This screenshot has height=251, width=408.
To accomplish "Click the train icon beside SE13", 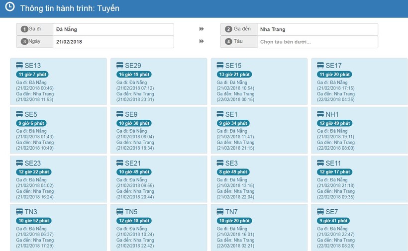I will (x=19, y=66).
